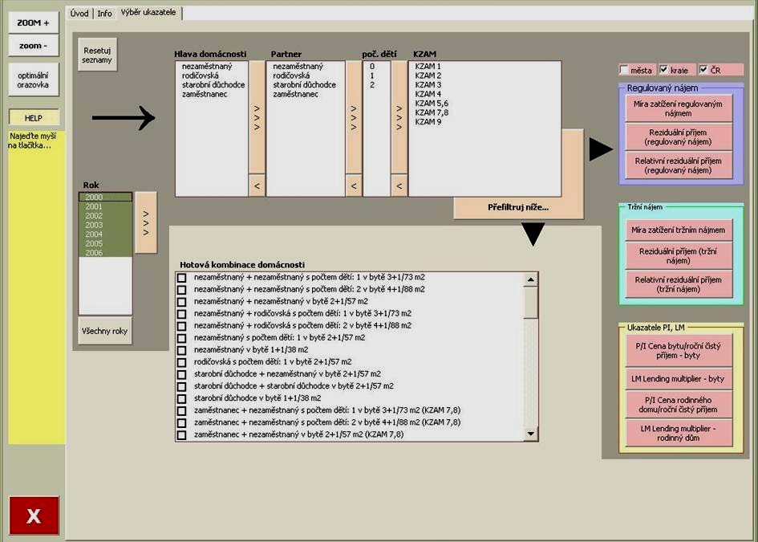The image size is (758, 542).
Task: Select year 2000 in Rok list
Action: click(105, 197)
